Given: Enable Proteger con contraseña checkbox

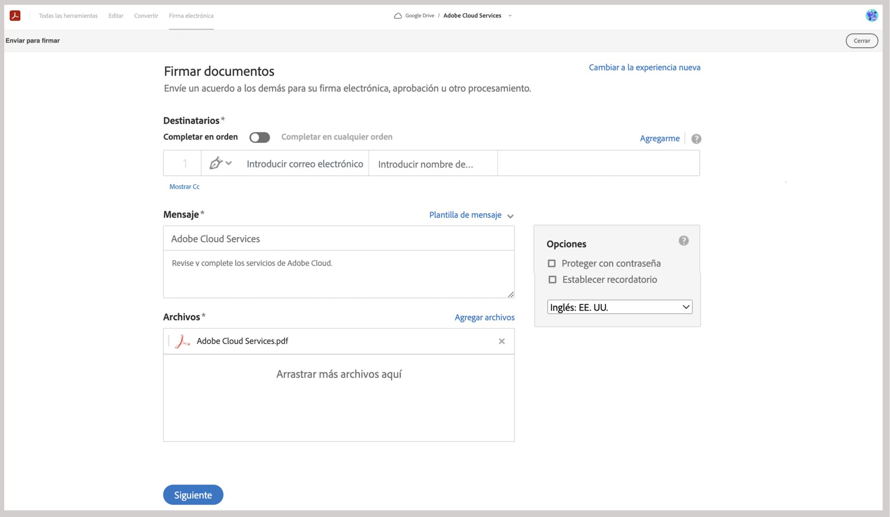Looking at the screenshot, I should pos(552,263).
